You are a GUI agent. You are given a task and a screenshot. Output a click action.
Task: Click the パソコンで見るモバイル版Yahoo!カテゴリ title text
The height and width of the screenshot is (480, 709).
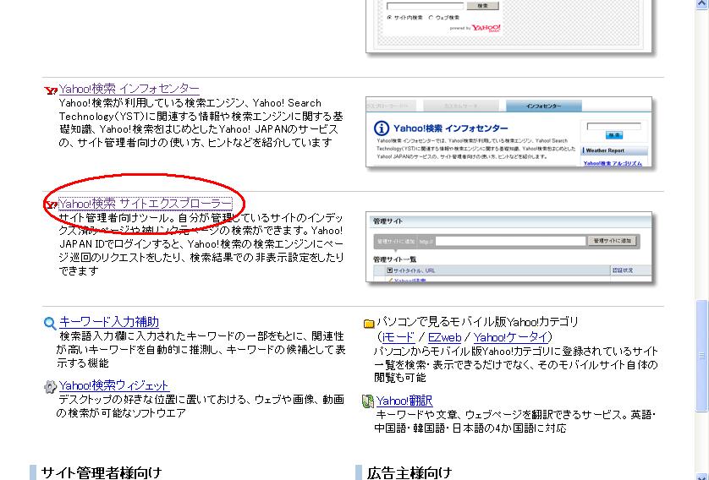pyautogui.click(x=477, y=321)
